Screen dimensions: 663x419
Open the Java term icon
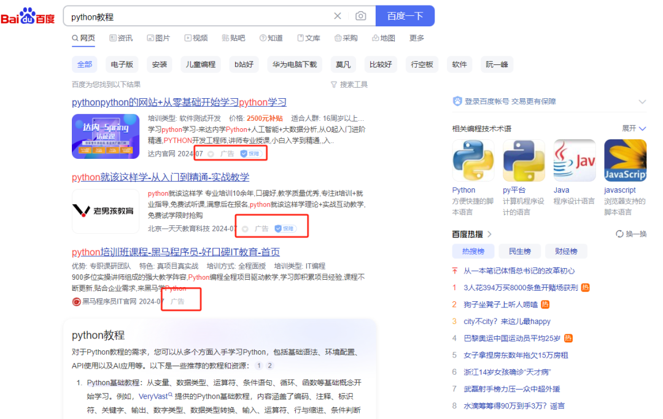pyautogui.click(x=575, y=161)
